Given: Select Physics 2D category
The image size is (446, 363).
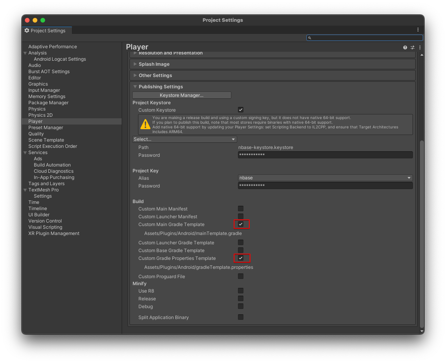Looking at the screenshot, I should (40, 115).
